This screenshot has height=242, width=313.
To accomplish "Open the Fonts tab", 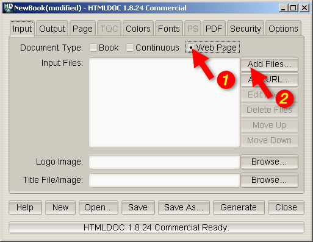I will click(169, 29).
